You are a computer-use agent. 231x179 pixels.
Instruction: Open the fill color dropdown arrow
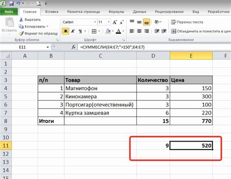(x=113, y=31)
